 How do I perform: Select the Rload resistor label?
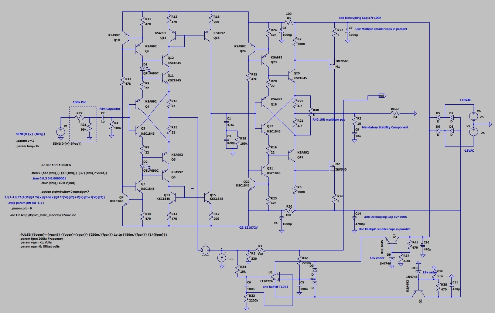395,109
